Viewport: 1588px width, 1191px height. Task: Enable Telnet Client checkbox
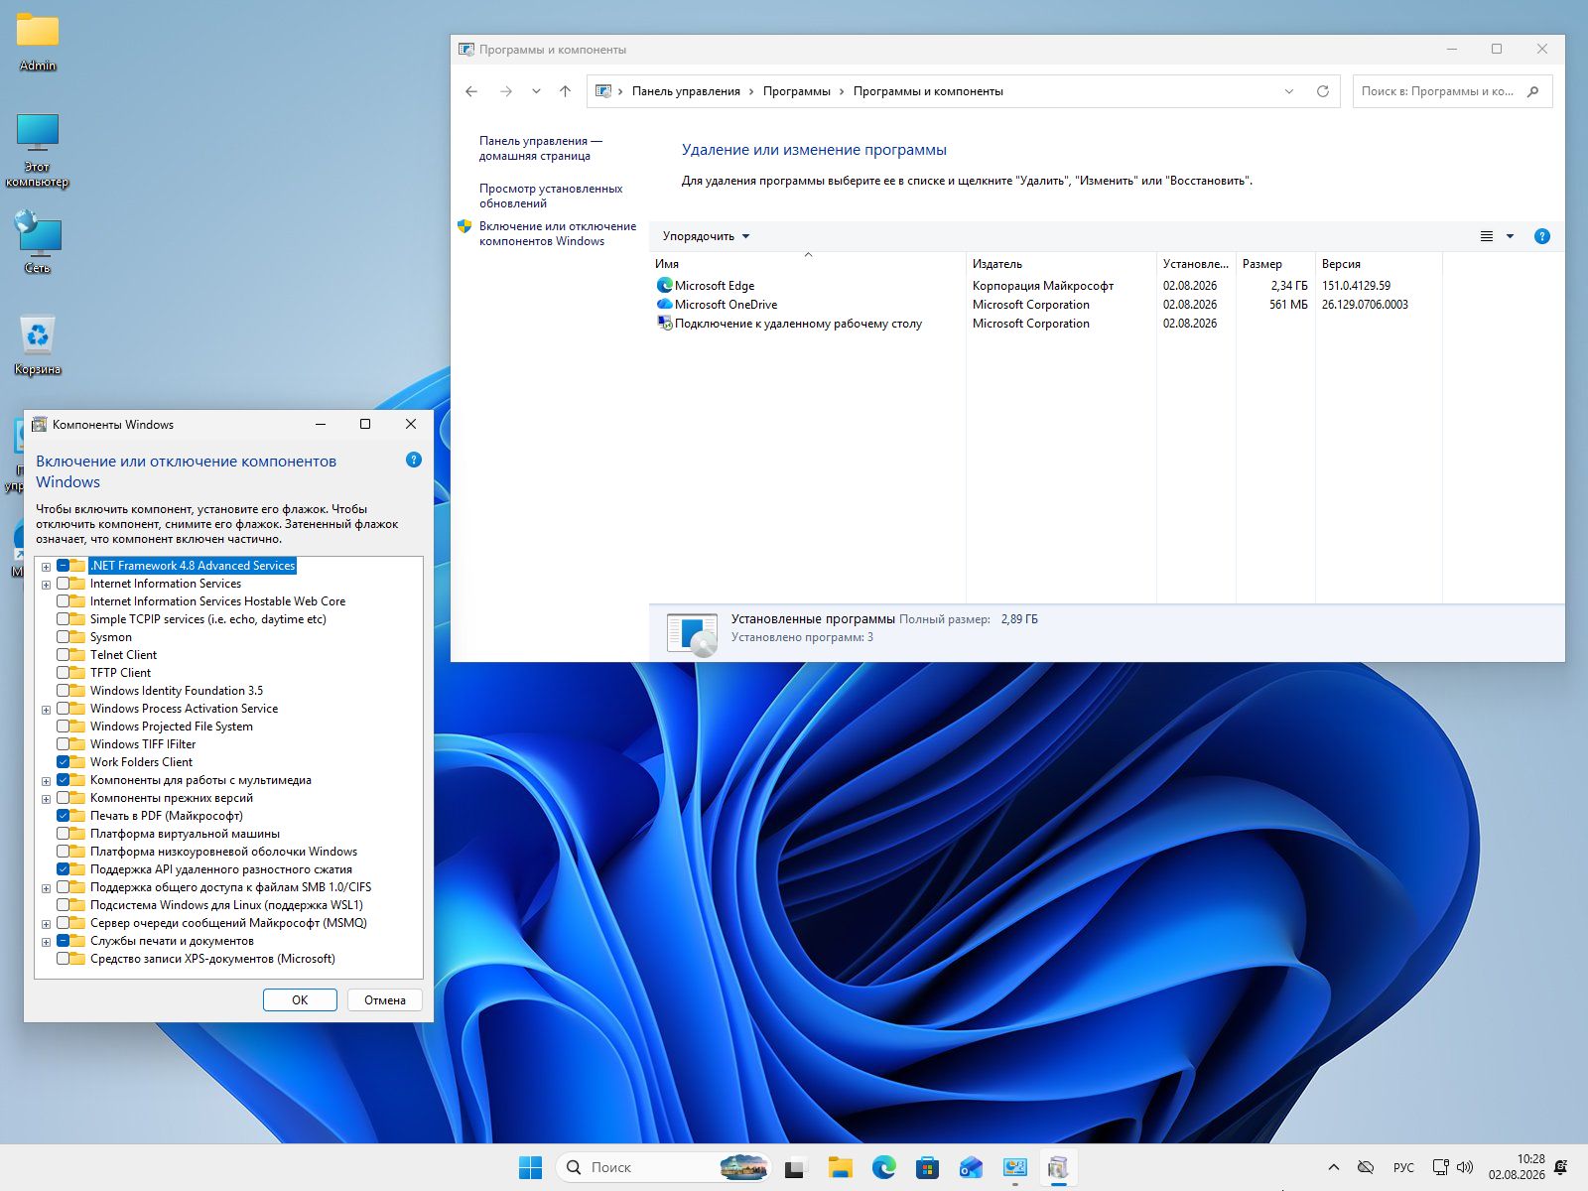[64, 655]
